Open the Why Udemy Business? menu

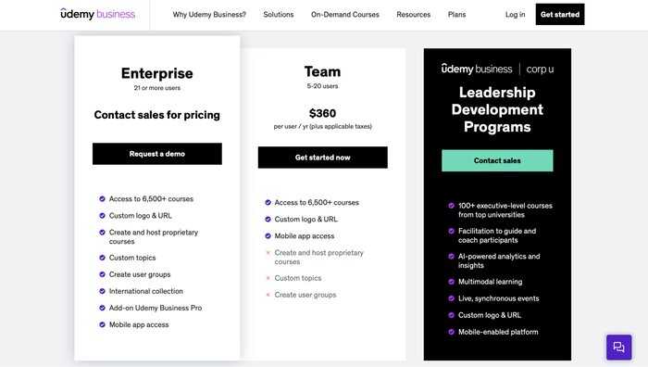209,15
